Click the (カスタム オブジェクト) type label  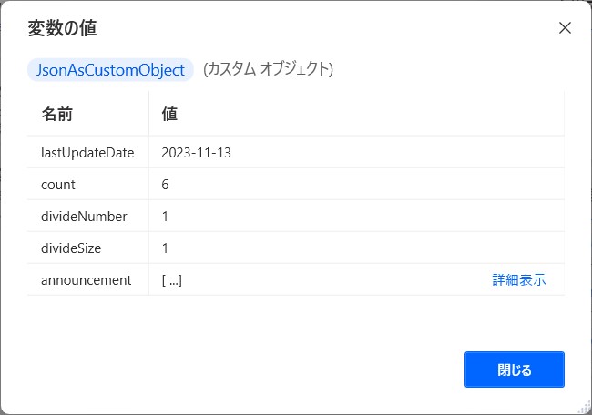point(268,69)
